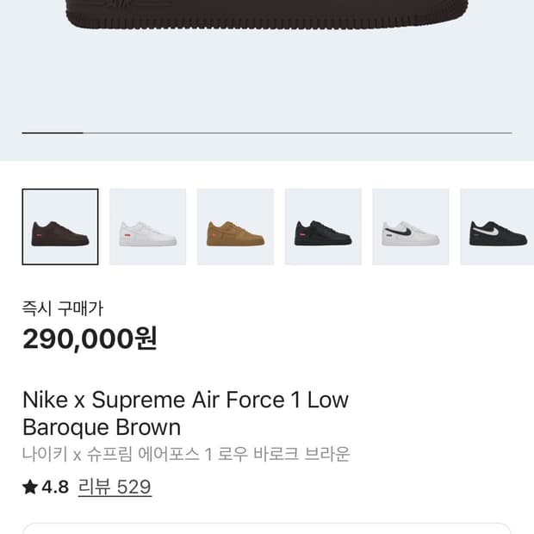Screen dimensions: 534x534
Task: Choose the wheat tan shoe thumbnail
Action: (235, 227)
